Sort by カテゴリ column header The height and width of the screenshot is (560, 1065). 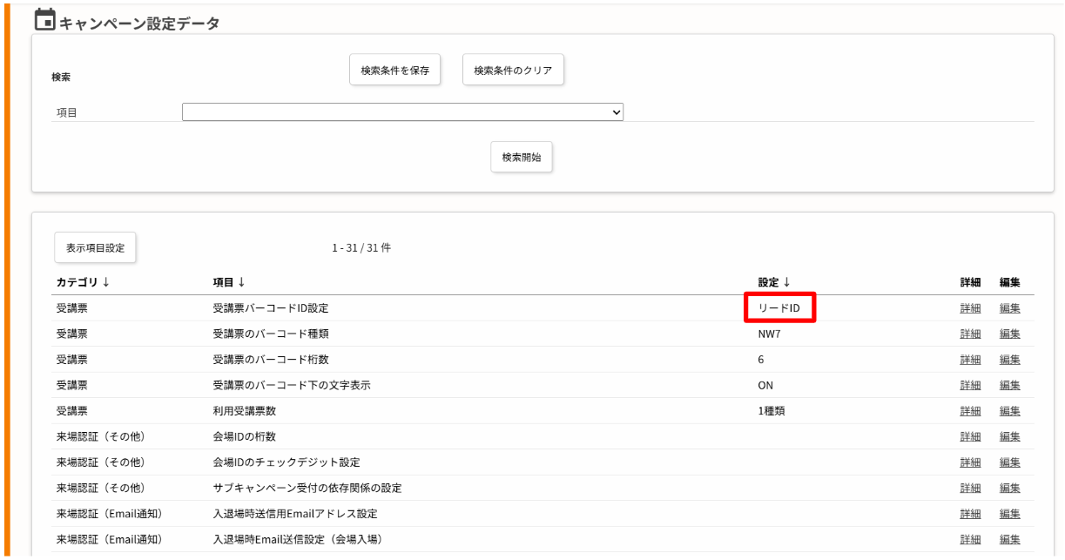coord(83,282)
